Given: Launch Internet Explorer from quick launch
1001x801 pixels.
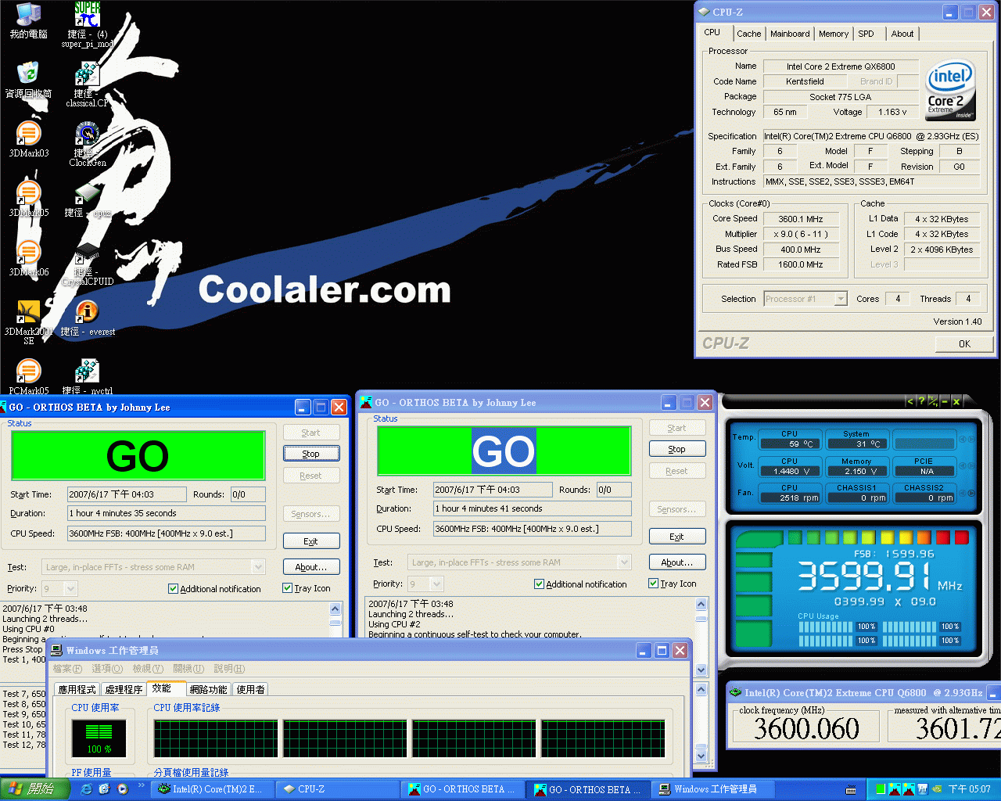Looking at the screenshot, I should pos(86,789).
